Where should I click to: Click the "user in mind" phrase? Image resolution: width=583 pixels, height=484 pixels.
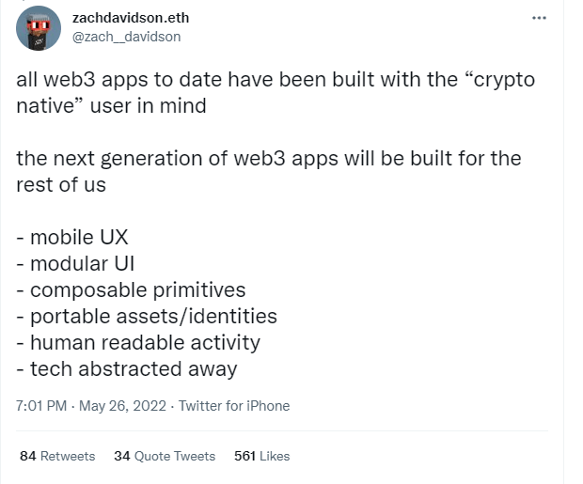(x=148, y=105)
